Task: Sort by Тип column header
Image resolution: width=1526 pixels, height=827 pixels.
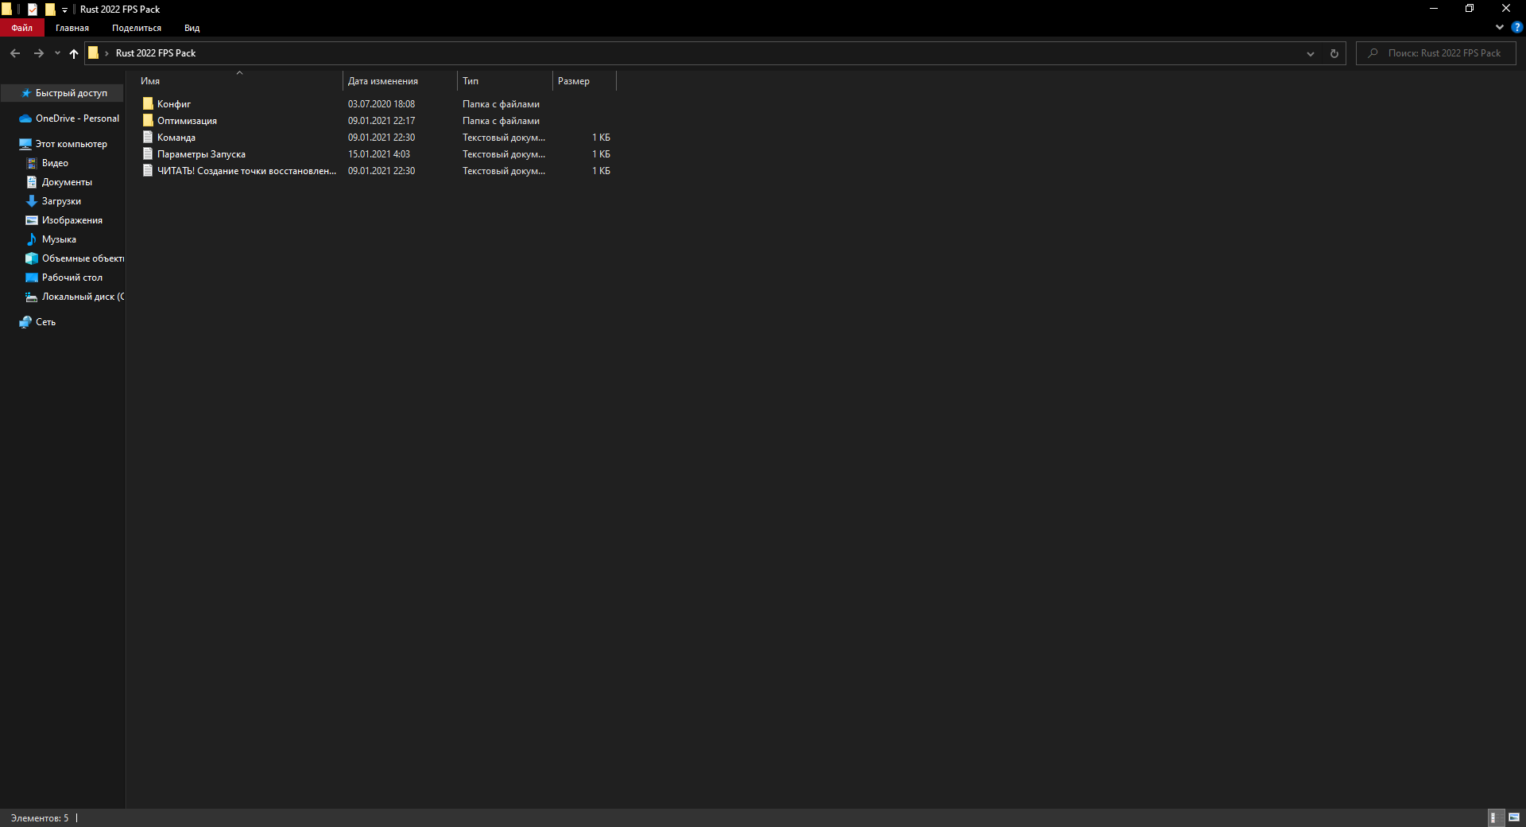Action: point(505,81)
